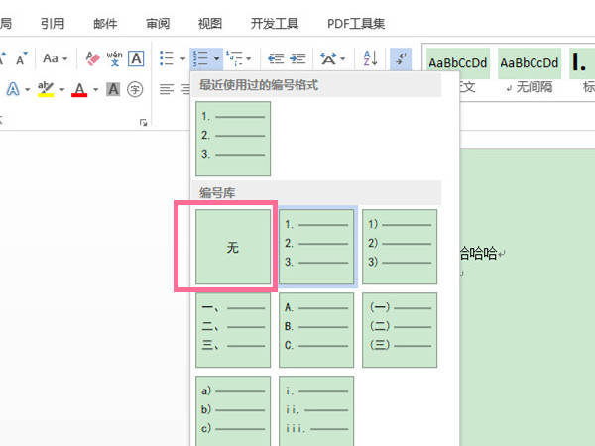The height and width of the screenshot is (446, 595).
Task: Click the character shading icon
Action: coord(113,89)
